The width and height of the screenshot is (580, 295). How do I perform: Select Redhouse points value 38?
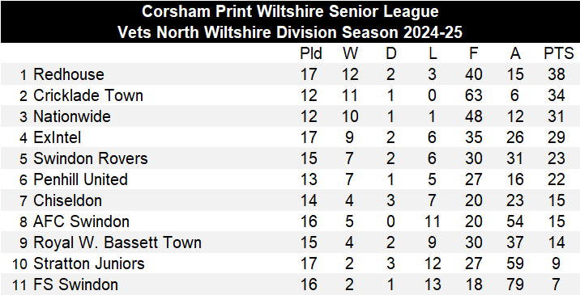556,74
